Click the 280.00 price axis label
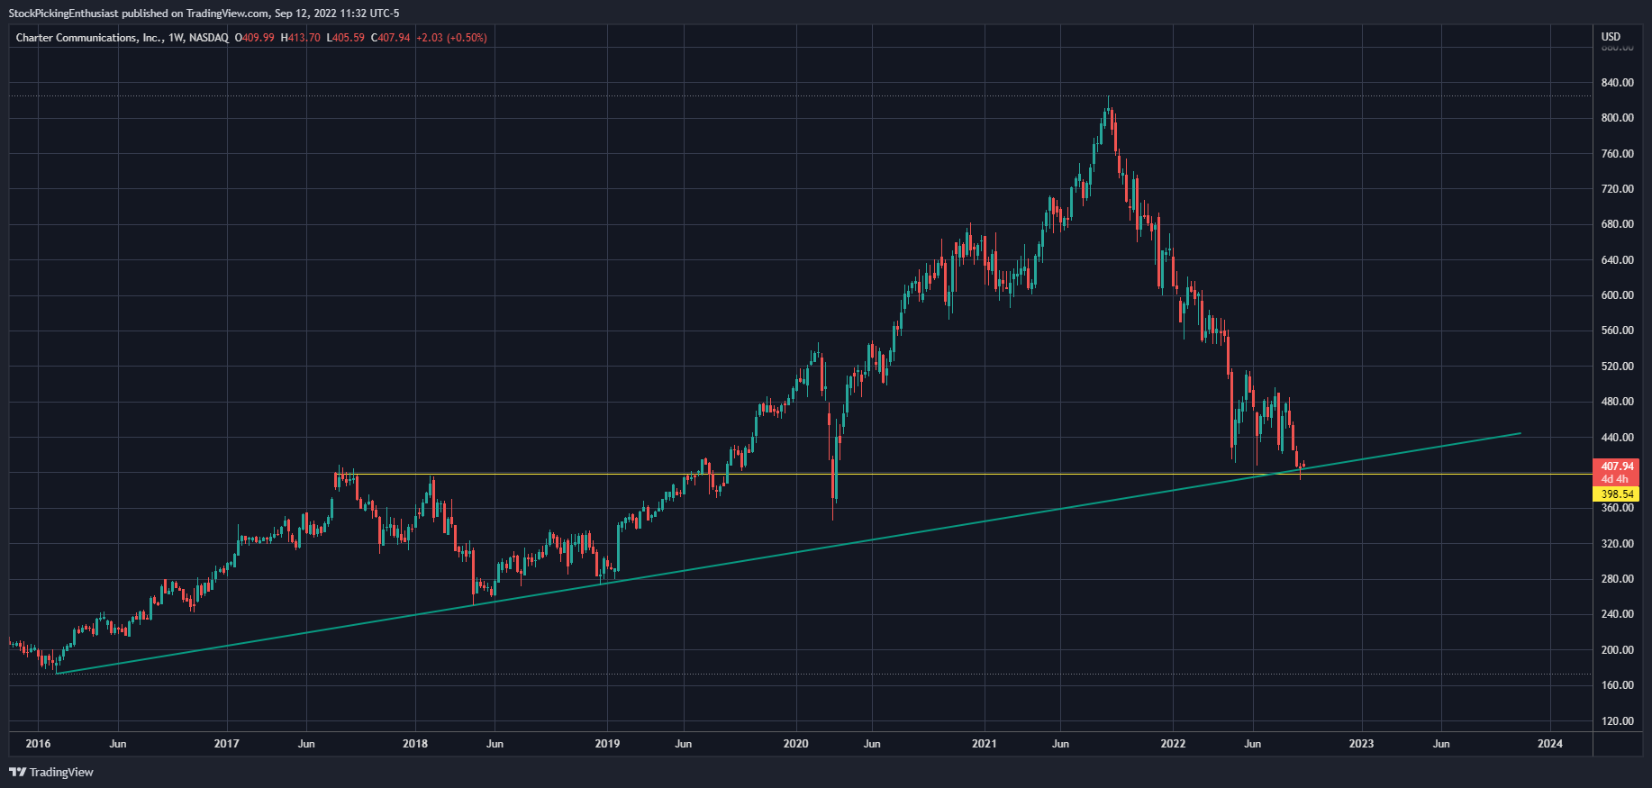1652x788 pixels. coord(1617,579)
